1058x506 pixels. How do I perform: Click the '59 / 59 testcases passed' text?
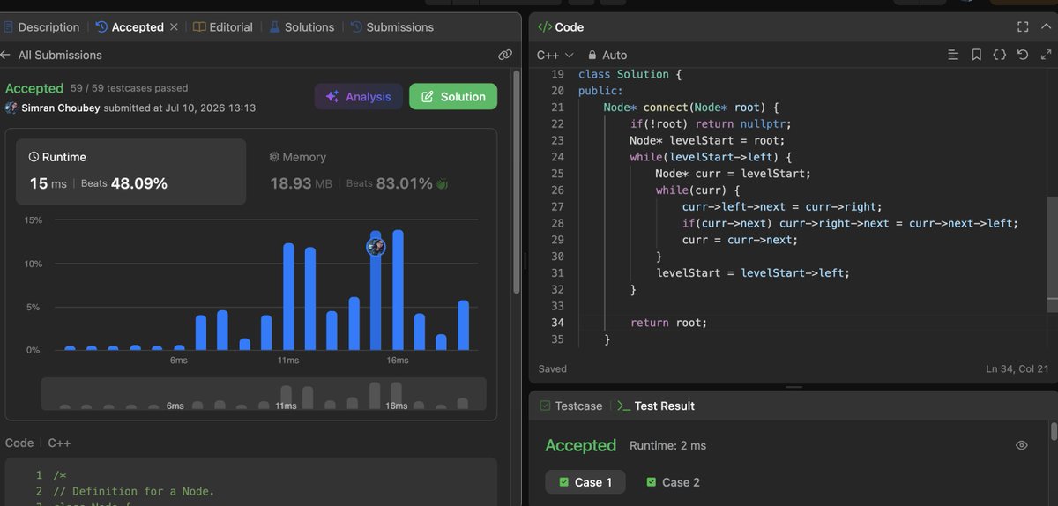(x=129, y=88)
